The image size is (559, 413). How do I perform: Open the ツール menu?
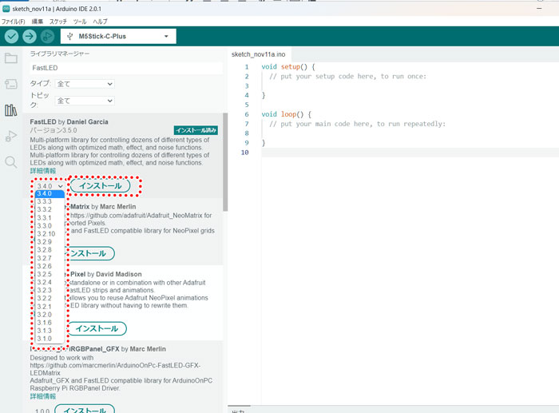[x=80, y=22]
